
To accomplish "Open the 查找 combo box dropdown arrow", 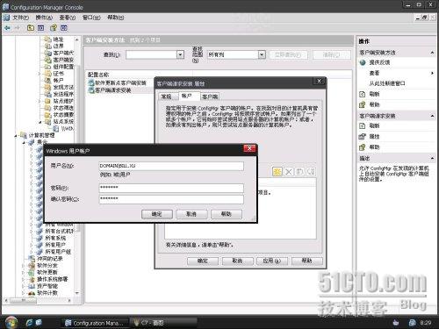I will (180, 54).
